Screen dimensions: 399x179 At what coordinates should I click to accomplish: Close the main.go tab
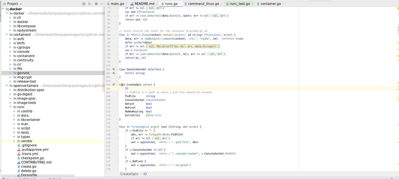coord(126,4)
